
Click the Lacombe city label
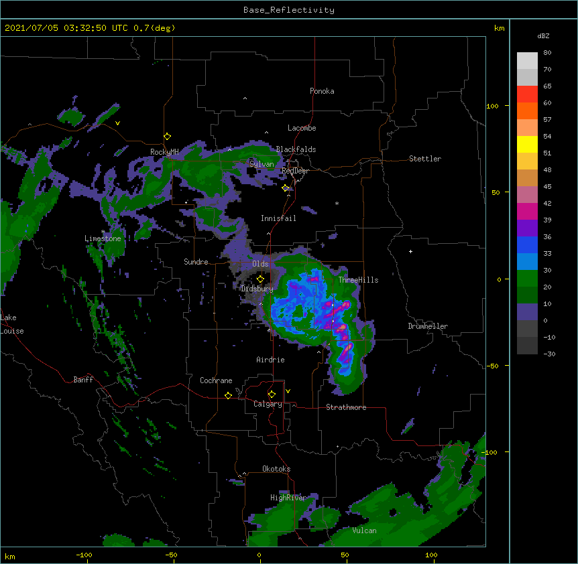click(x=302, y=128)
